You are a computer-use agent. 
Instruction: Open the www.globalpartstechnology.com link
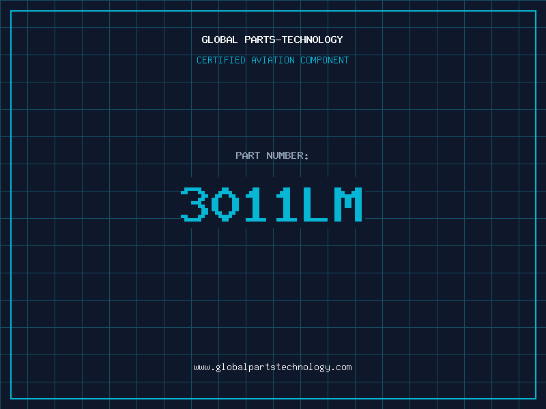pos(272,367)
